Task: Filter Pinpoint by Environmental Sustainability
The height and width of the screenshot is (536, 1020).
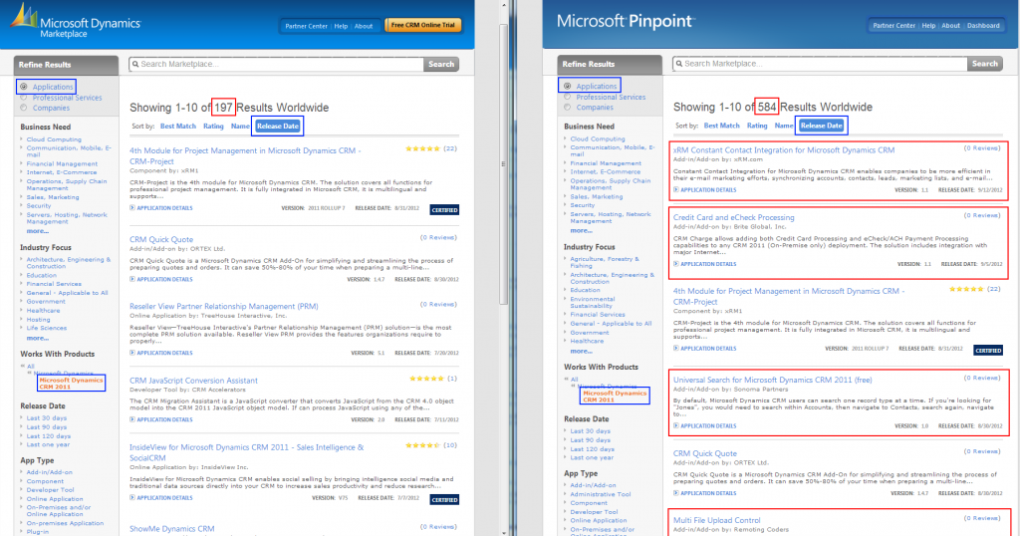Action: click(x=592, y=303)
